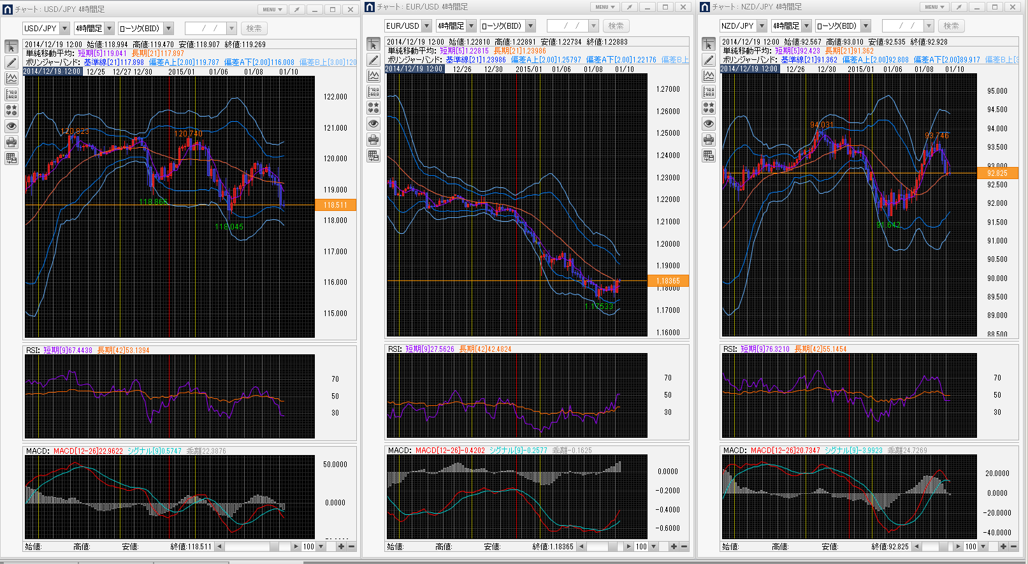Zoom in with plus button on EUR/USD chart
The height and width of the screenshot is (564, 1028).
[674, 546]
